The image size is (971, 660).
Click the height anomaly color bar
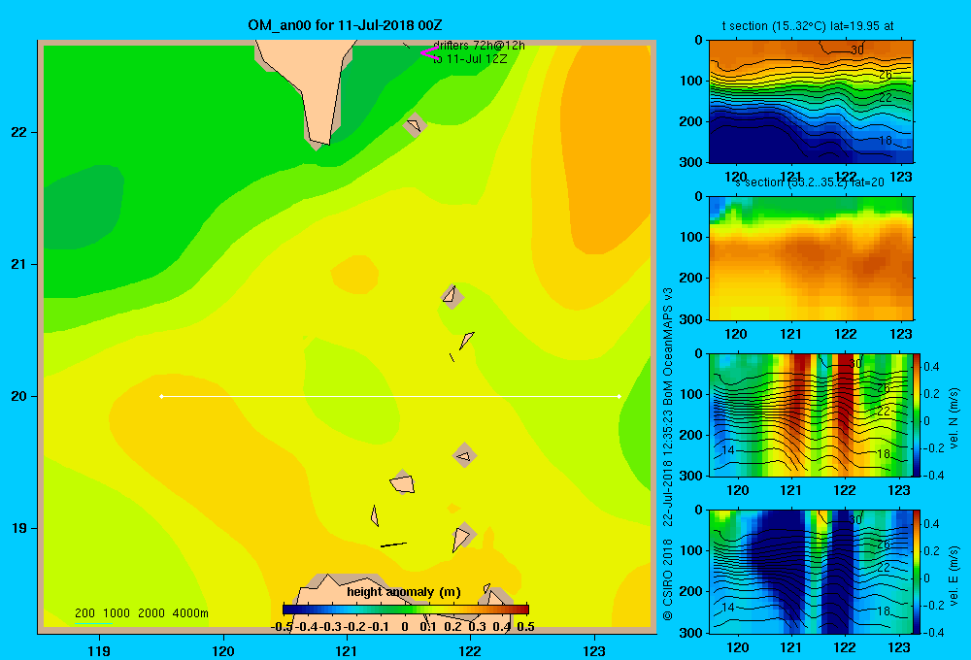pyautogui.click(x=406, y=610)
